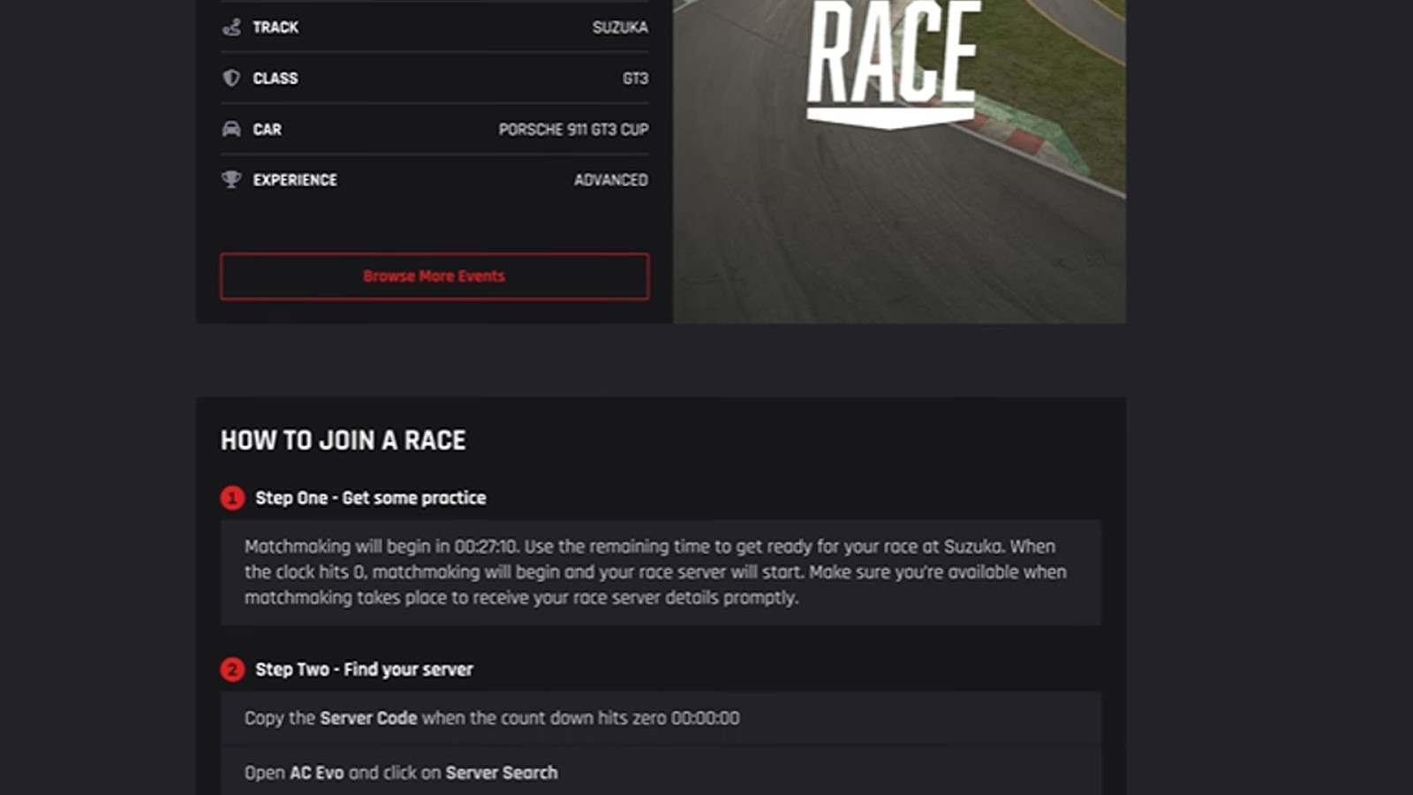Click the red step 1 badge
This screenshot has width=1413, height=795.
point(232,498)
